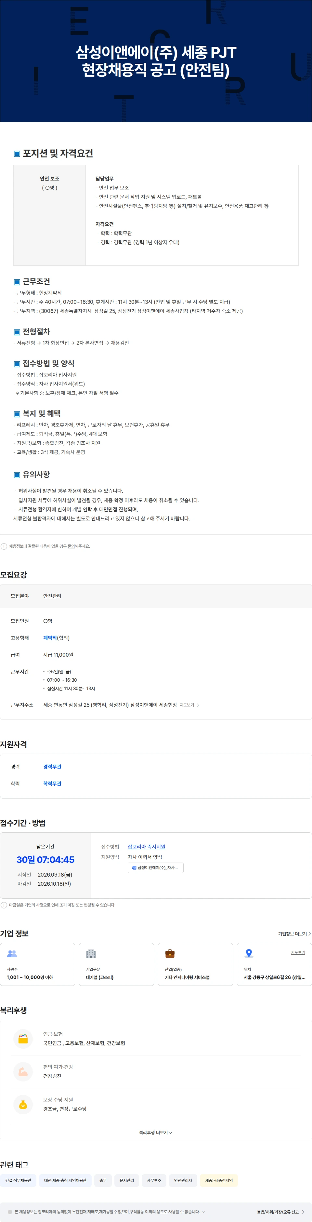The height and width of the screenshot is (1222, 312).
Task: Click 잡코리아 즉시지원 apply link
Action: point(147,846)
